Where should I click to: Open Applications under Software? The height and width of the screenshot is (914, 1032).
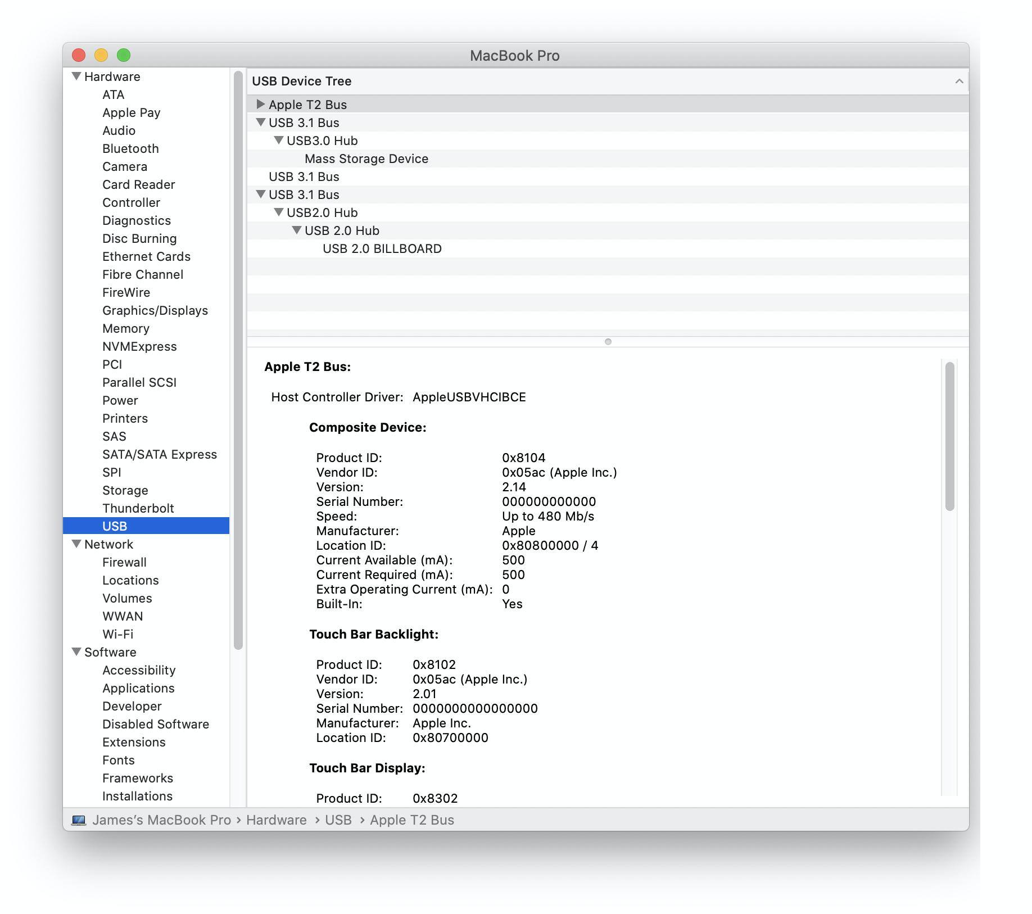coord(138,688)
